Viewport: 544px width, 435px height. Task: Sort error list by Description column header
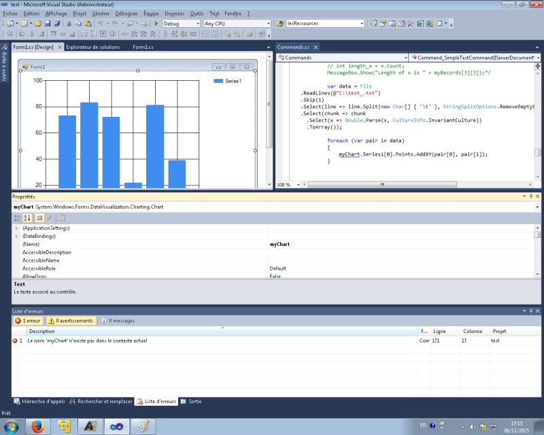tap(222, 331)
